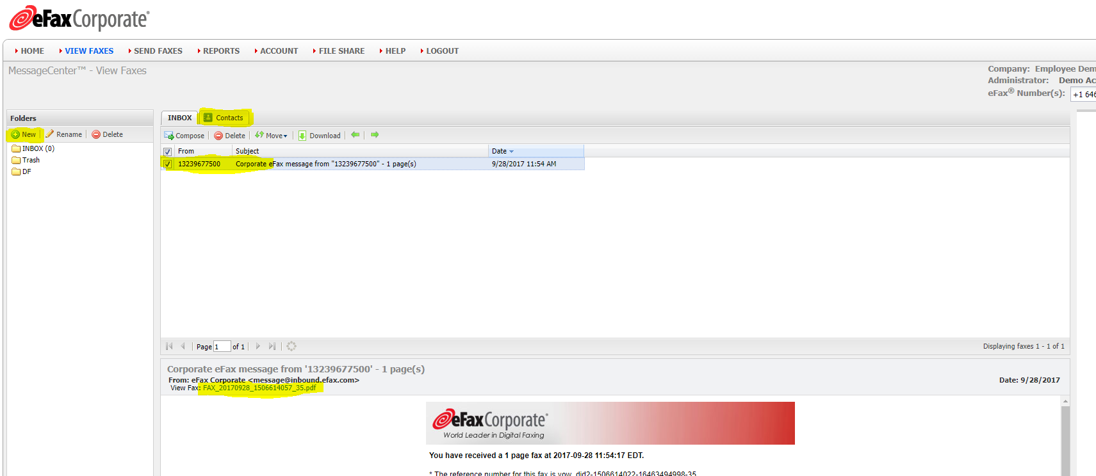Rename the selected folder
The width and height of the screenshot is (1096, 476).
pos(64,134)
